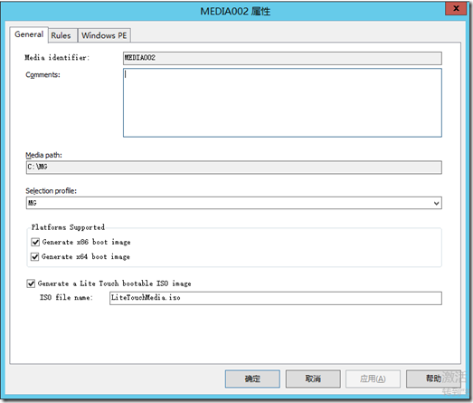The image size is (473, 403).
Task: Click the Comments label
Action: [43, 74]
